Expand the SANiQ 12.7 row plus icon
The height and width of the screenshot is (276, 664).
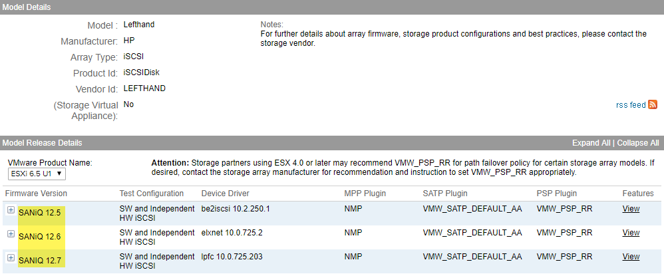tap(11, 257)
